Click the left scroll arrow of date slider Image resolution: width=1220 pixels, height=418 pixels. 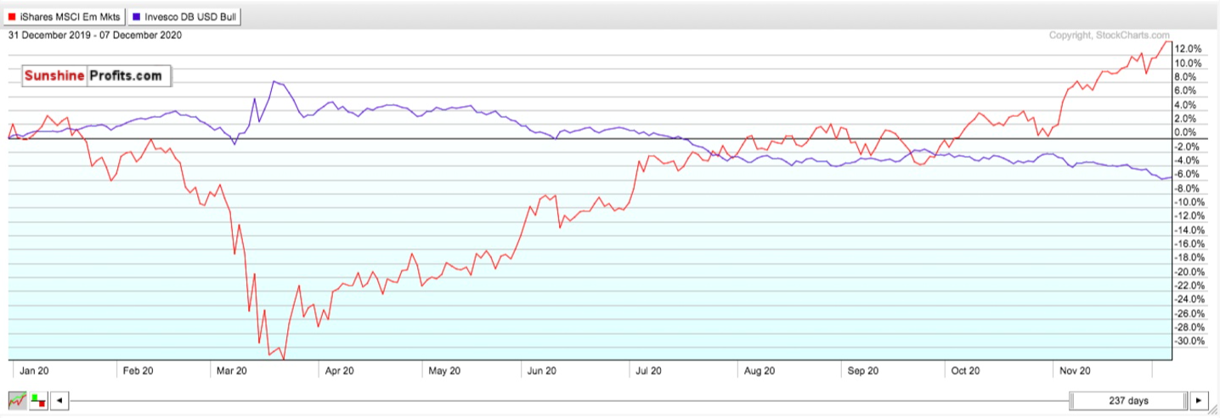(59, 400)
